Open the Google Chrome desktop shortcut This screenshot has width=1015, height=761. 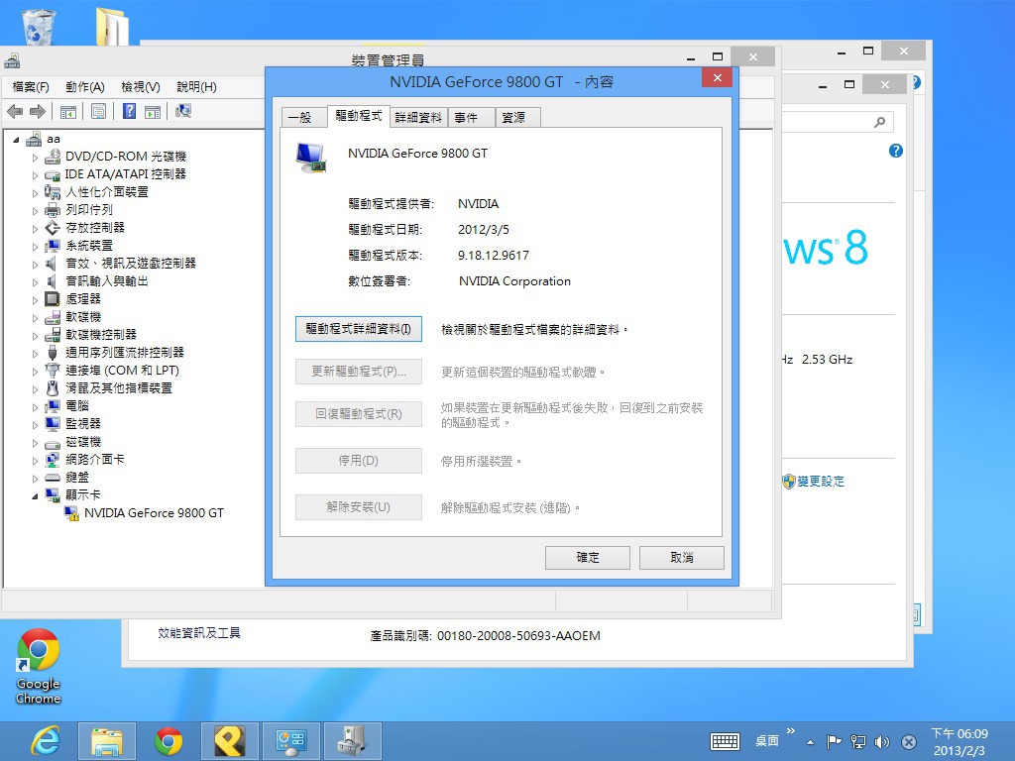[39, 667]
